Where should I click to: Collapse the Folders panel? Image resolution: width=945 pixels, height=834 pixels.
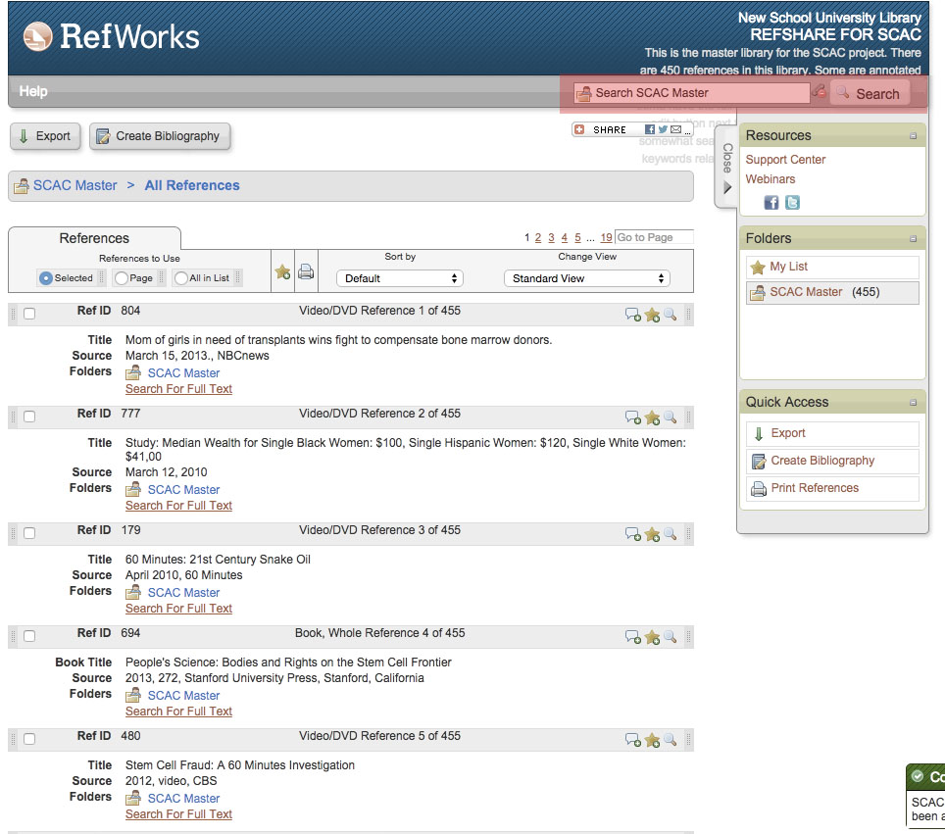(913, 239)
